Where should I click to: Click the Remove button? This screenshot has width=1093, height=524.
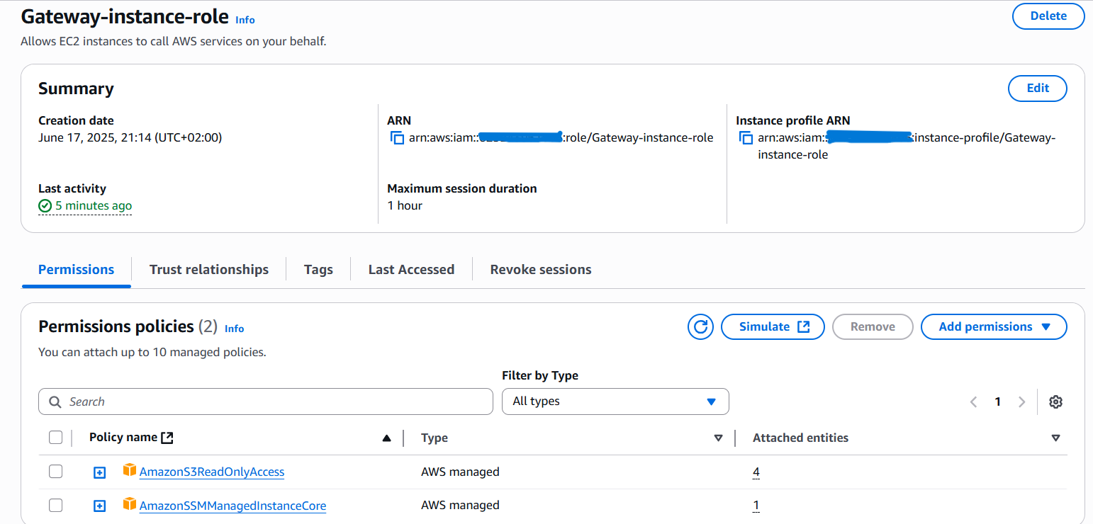[873, 326]
